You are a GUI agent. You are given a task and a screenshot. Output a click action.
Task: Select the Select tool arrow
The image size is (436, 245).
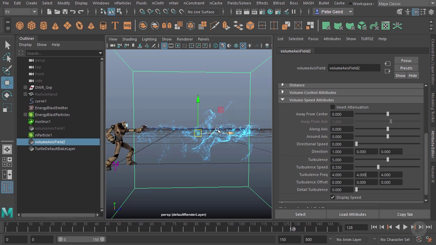(x=7, y=45)
